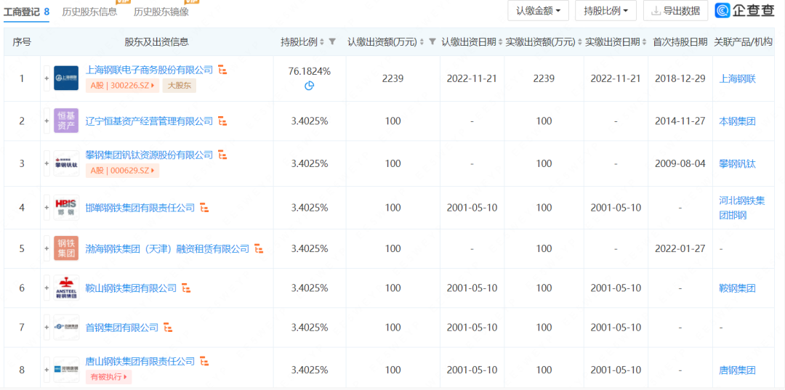Expand row 6 鞍山钢铁集团 with plus
Viewport: 785px width, 390px height.
point(47,288)
